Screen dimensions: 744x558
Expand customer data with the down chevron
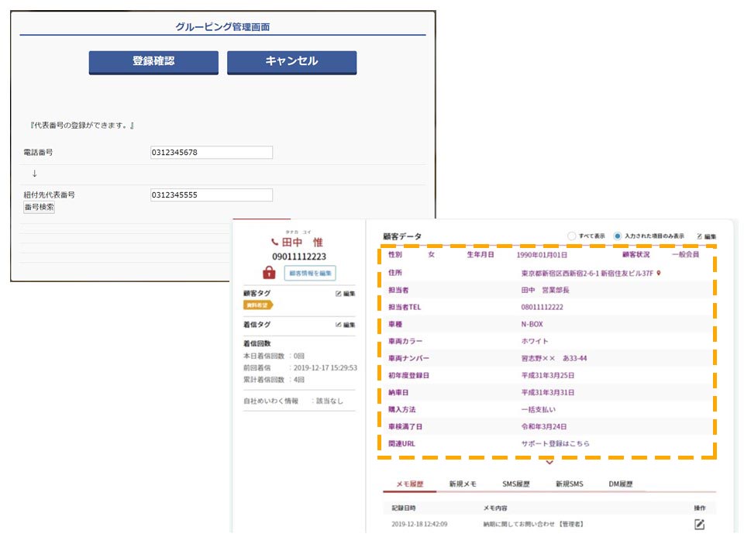pyautogui.click(x=549, y=462)
